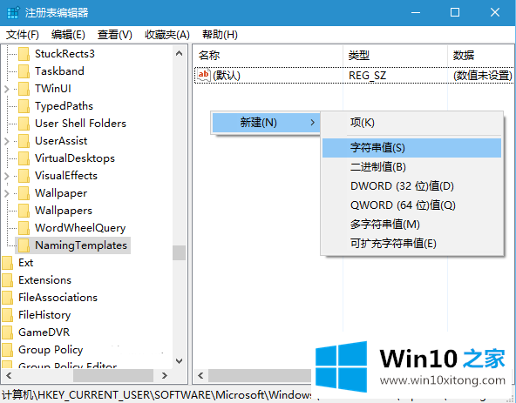Click the Ext folder icon
The image size is (516, 403).
coord(7,263)
